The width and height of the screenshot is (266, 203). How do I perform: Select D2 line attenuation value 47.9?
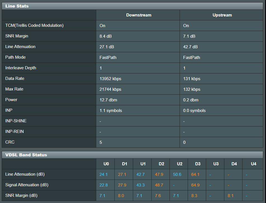(159, 175)
